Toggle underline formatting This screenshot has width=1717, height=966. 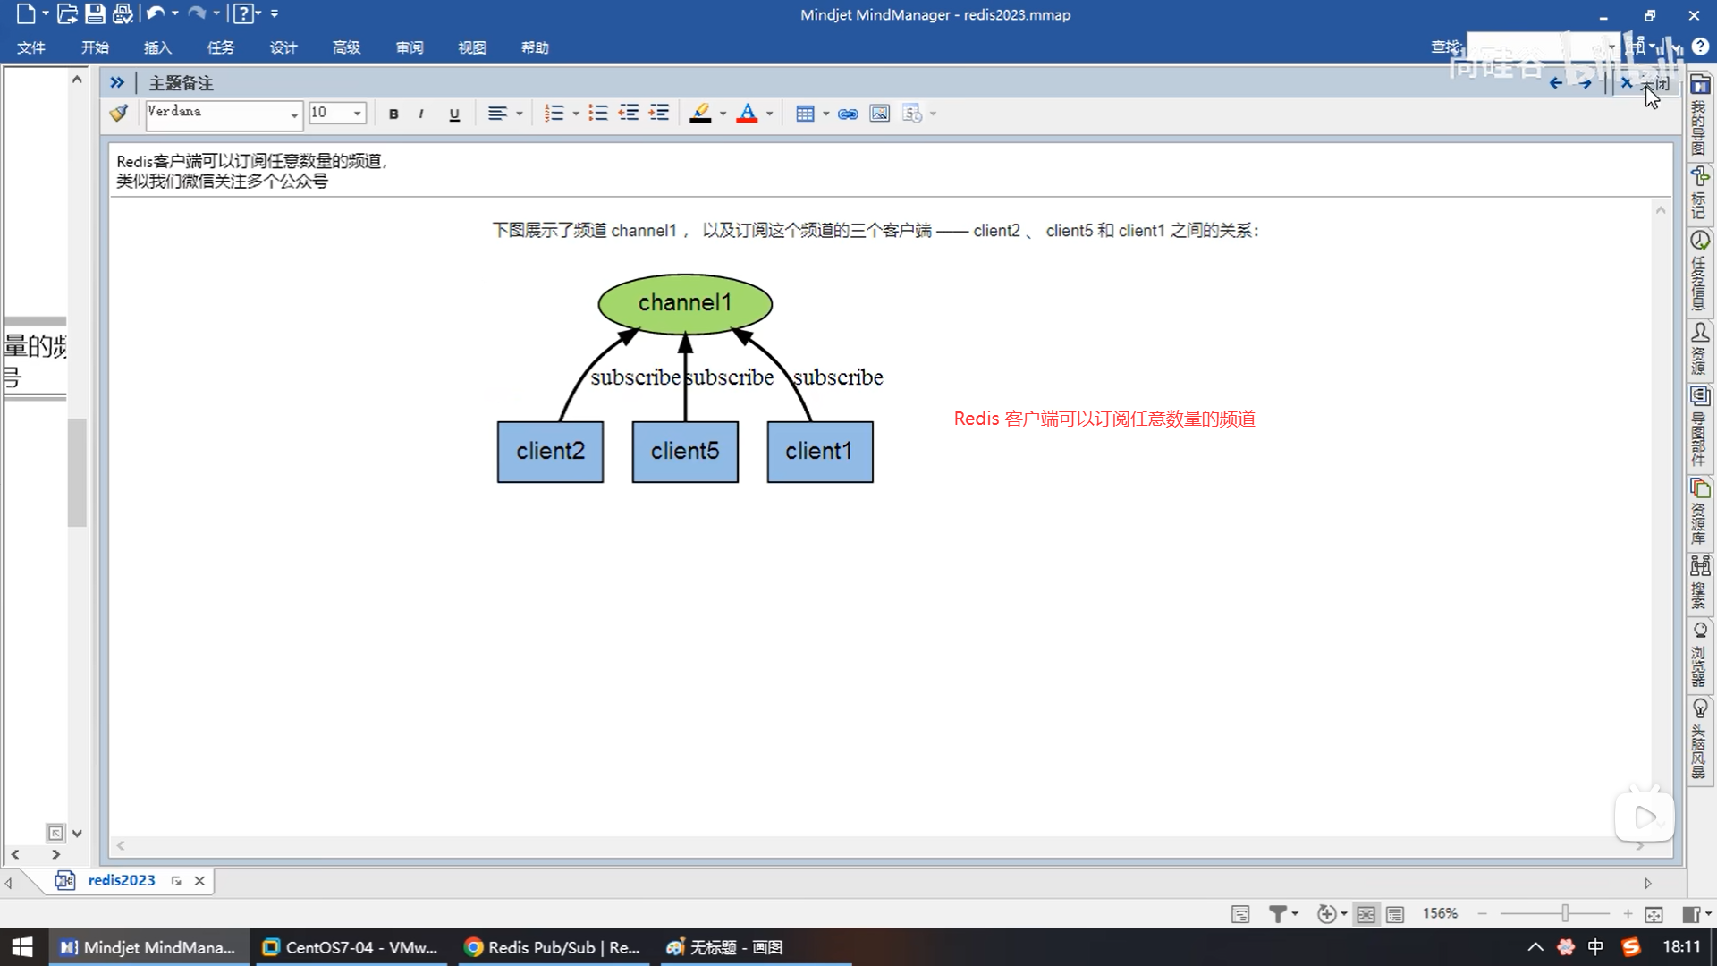454,114
